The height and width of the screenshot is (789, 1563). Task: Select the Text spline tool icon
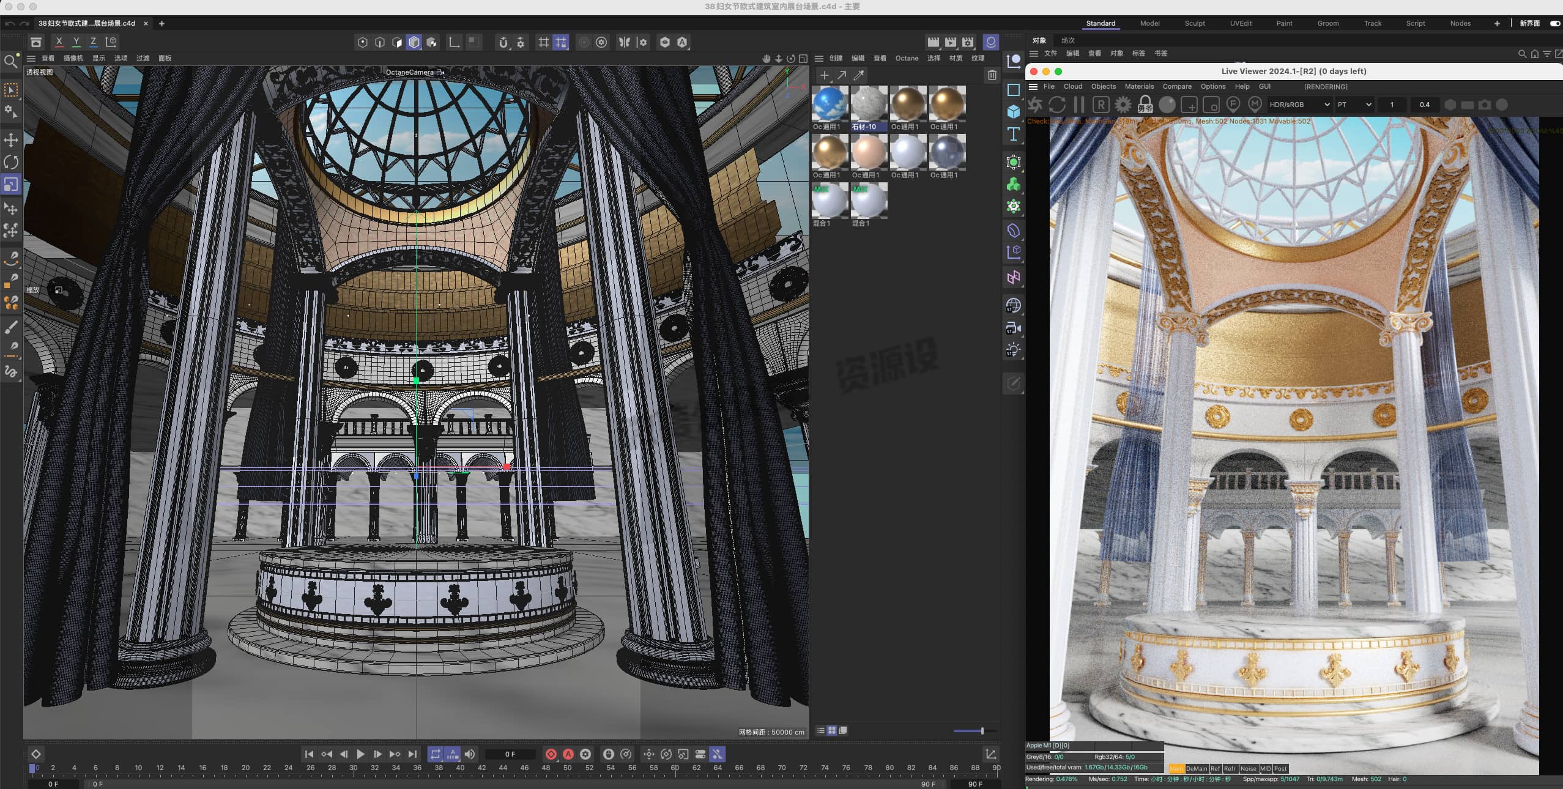[1014, 134]
